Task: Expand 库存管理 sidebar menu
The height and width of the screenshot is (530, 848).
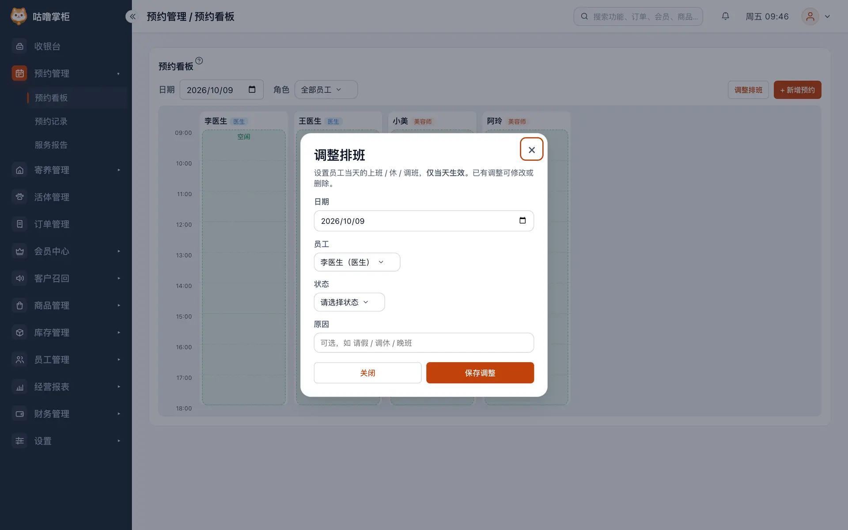Action: point(66,333)
